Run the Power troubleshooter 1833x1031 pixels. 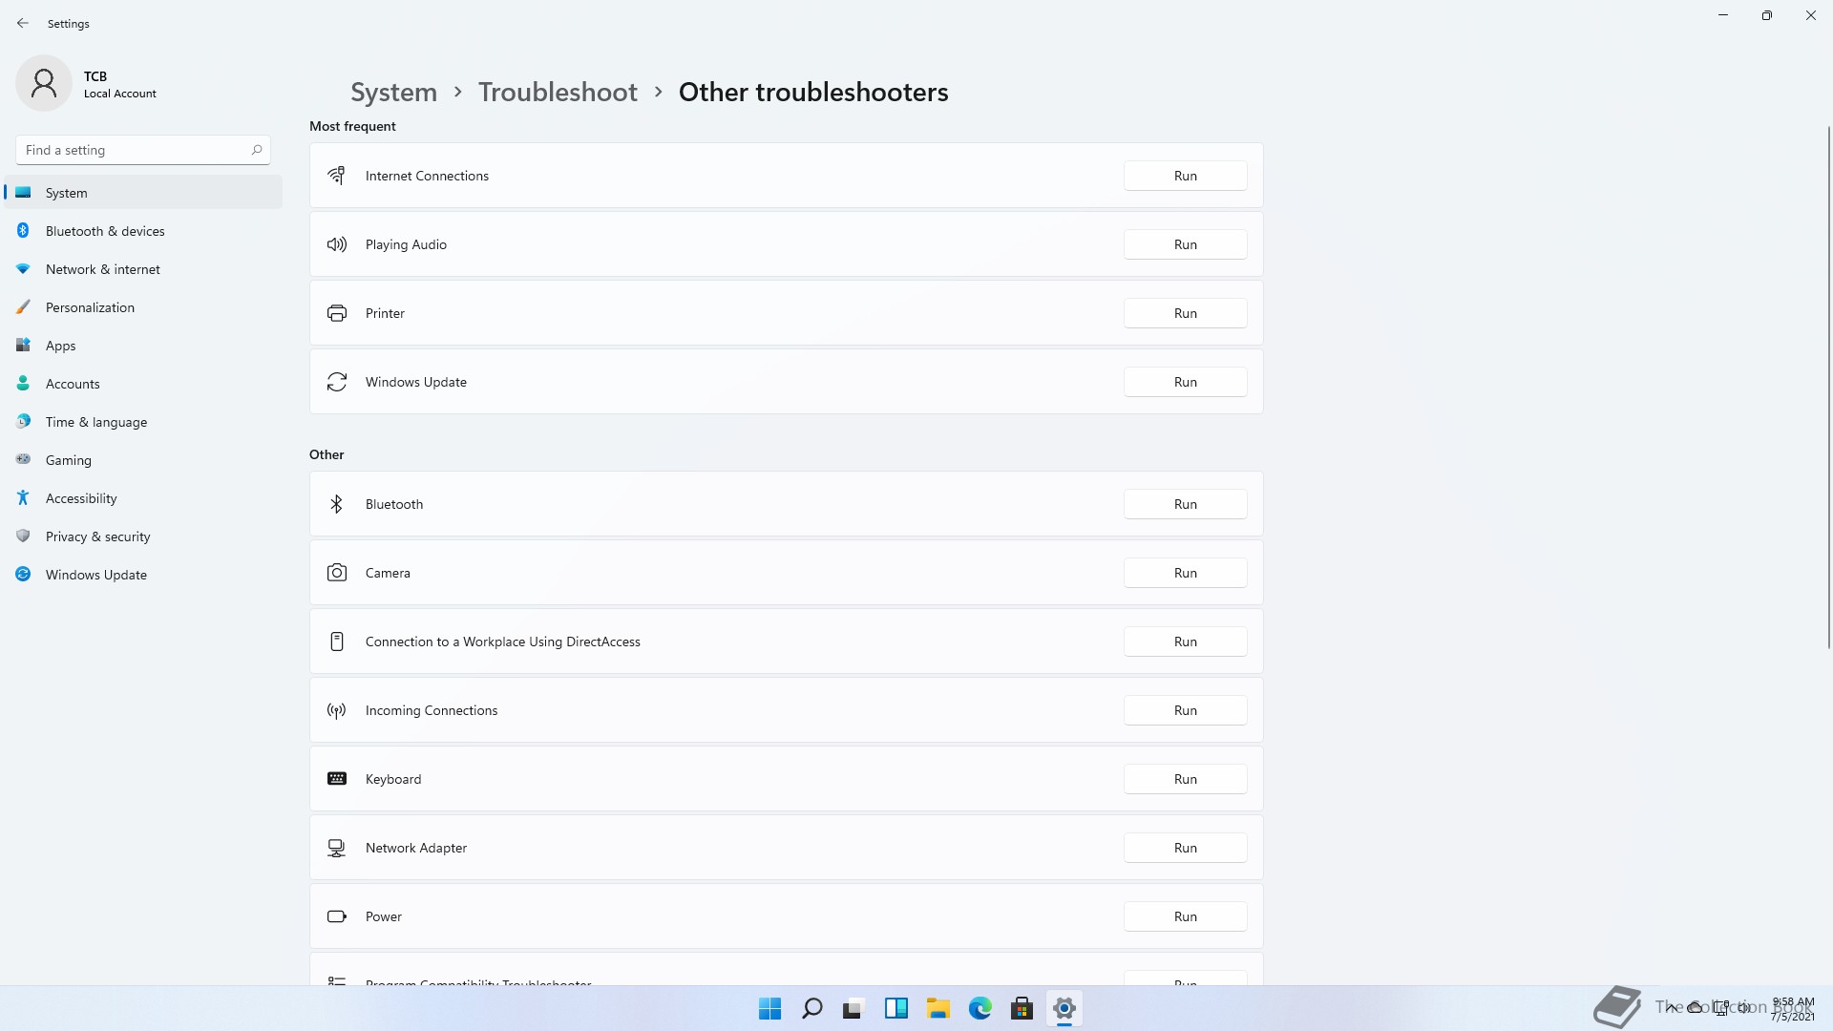coord(1185,916)
